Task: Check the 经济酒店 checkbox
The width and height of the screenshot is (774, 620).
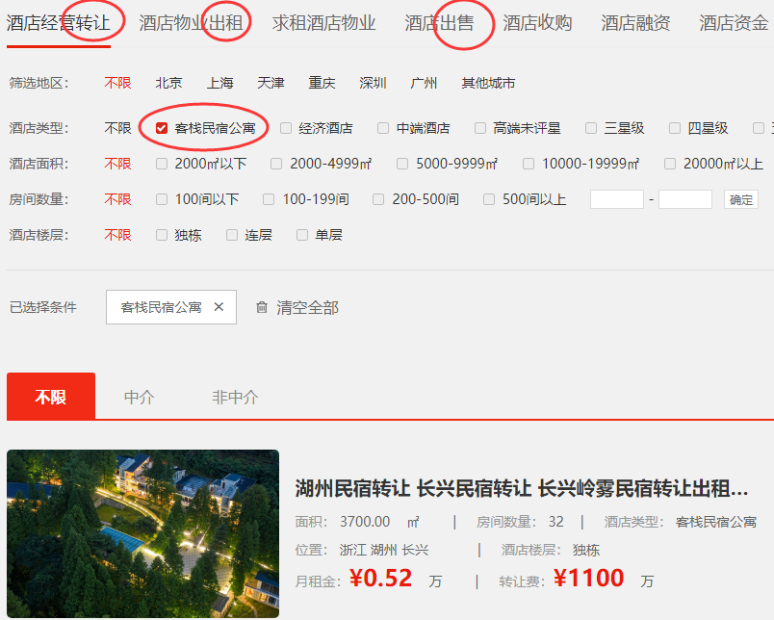Action: pyautogui.click(x=286, y=128)
